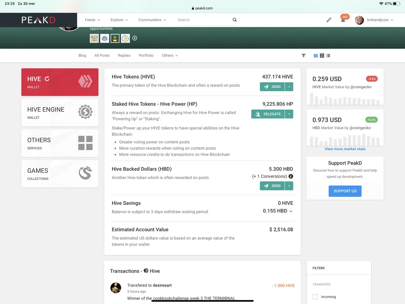Open dropdown arrow next to HBD Send
The height and width of the screenshot is (304, 405).
289,186
